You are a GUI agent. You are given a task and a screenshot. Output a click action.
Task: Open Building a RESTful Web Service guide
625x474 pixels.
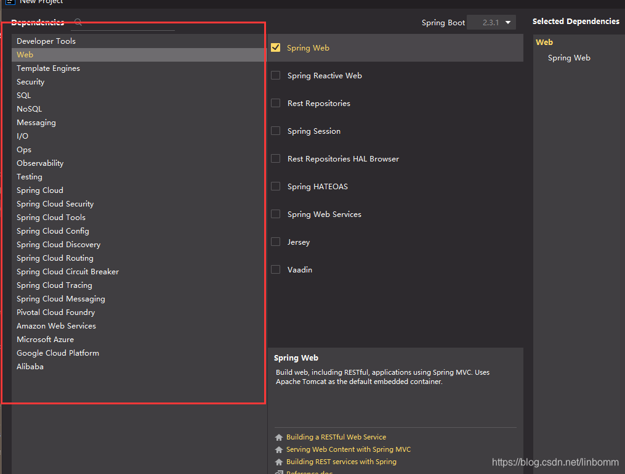click(336, 437)
